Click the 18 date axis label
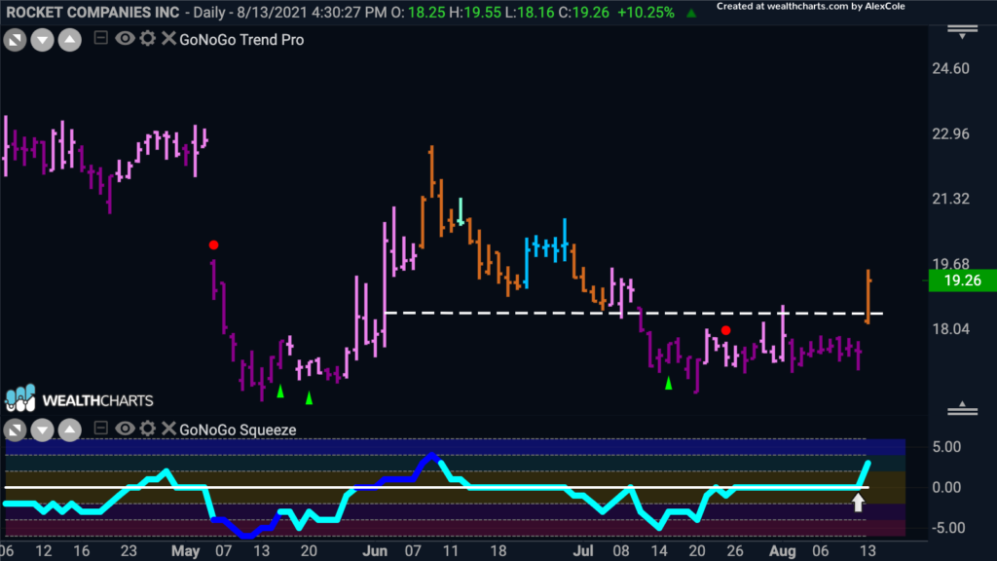Image resolution: width=997 pixels, height=561 pixels. coord(498,551)
